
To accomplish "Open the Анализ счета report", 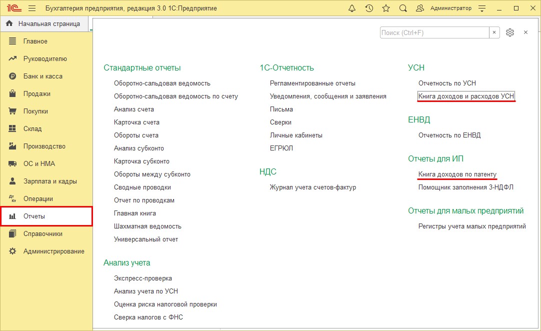I will 134,109.
